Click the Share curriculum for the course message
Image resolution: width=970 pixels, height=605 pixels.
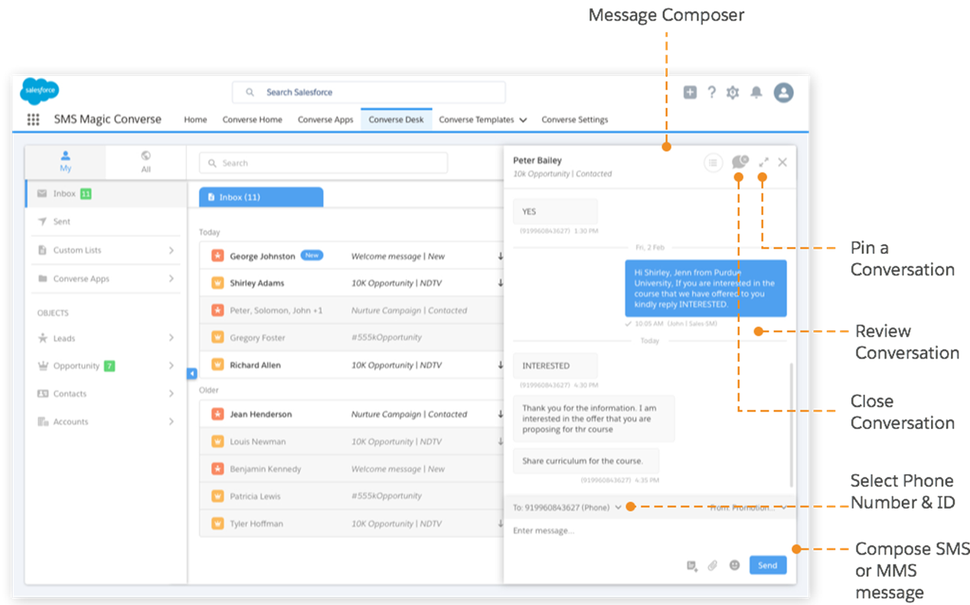click(x=586, y=461)
